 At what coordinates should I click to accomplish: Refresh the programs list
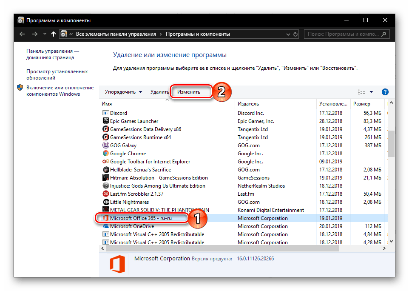(x=295, y=34)
